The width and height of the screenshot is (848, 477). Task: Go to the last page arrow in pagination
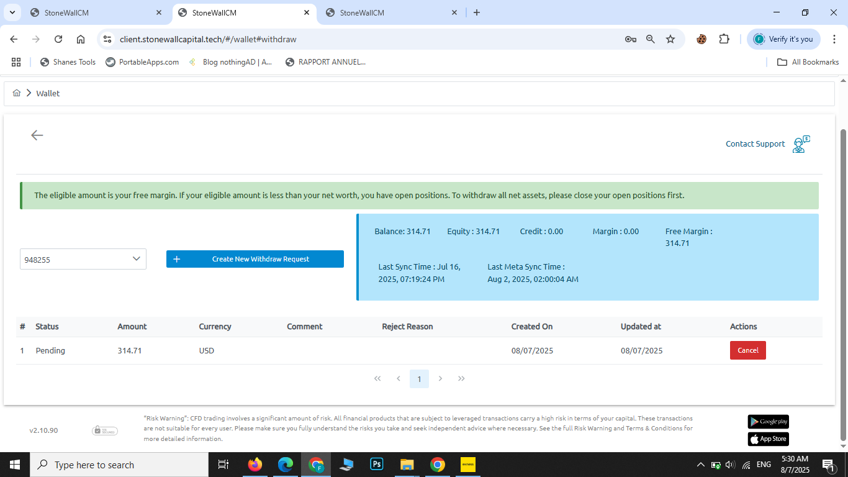click(x=461, y=379)
